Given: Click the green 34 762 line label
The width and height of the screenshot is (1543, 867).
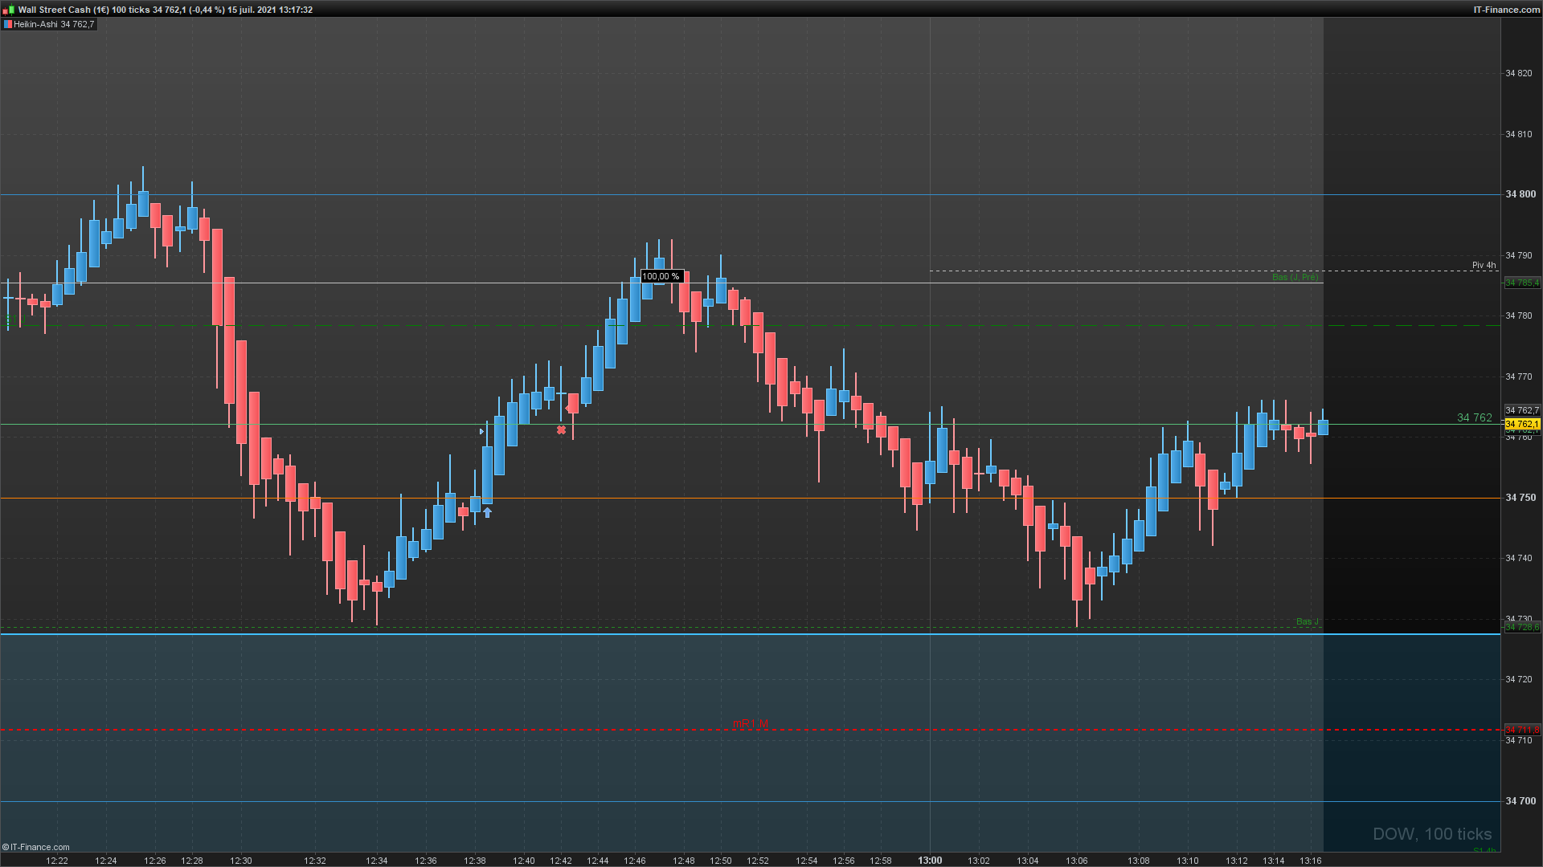Looking at the screenshot, I should point(1474,417).
